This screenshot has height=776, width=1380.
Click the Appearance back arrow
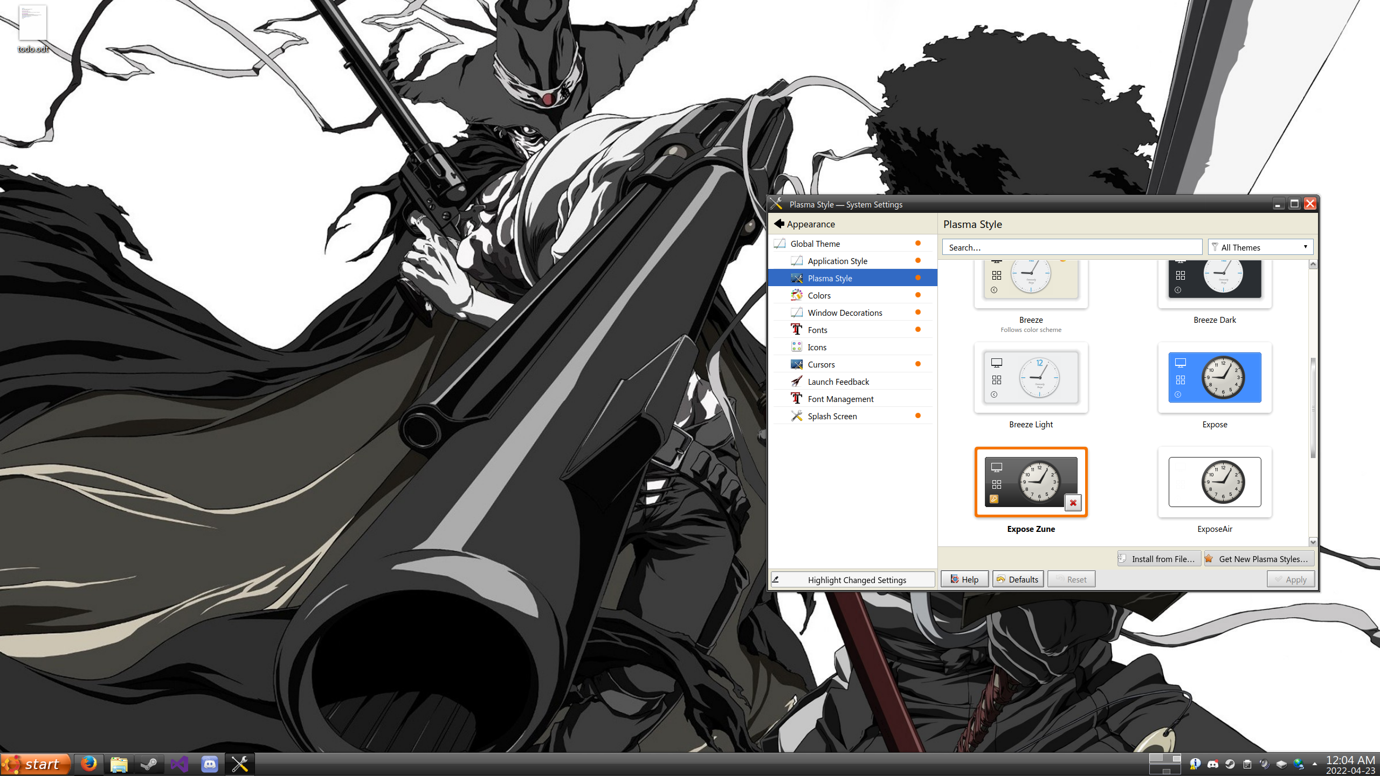point(779,224)
